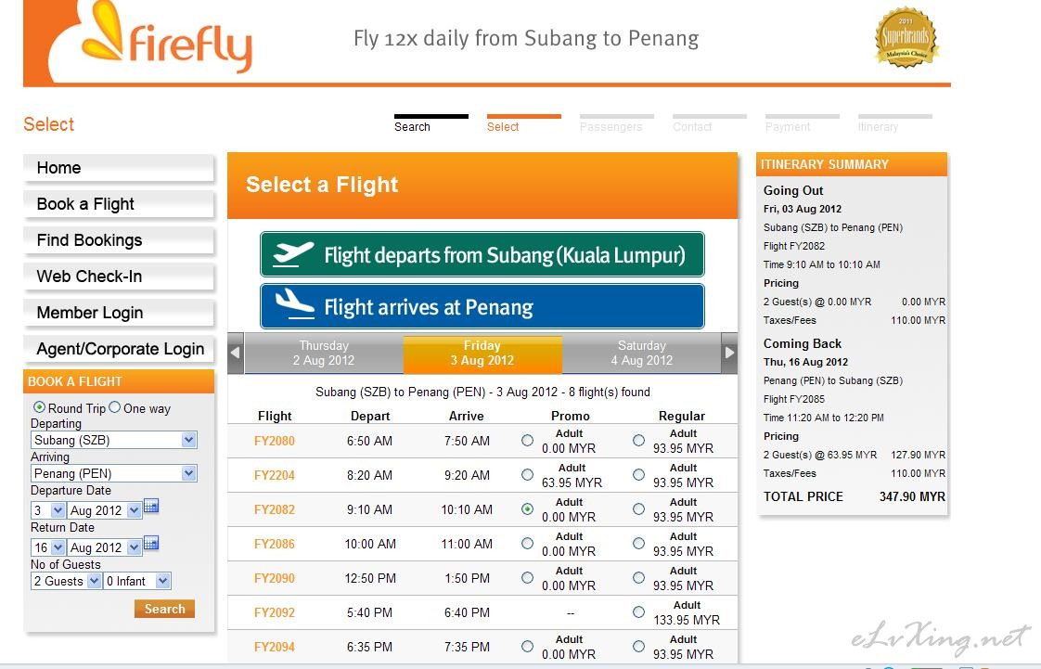This screenshot has width=1041, height=669.
Task: Open the Member Login menu item
Action: (119, 313)
